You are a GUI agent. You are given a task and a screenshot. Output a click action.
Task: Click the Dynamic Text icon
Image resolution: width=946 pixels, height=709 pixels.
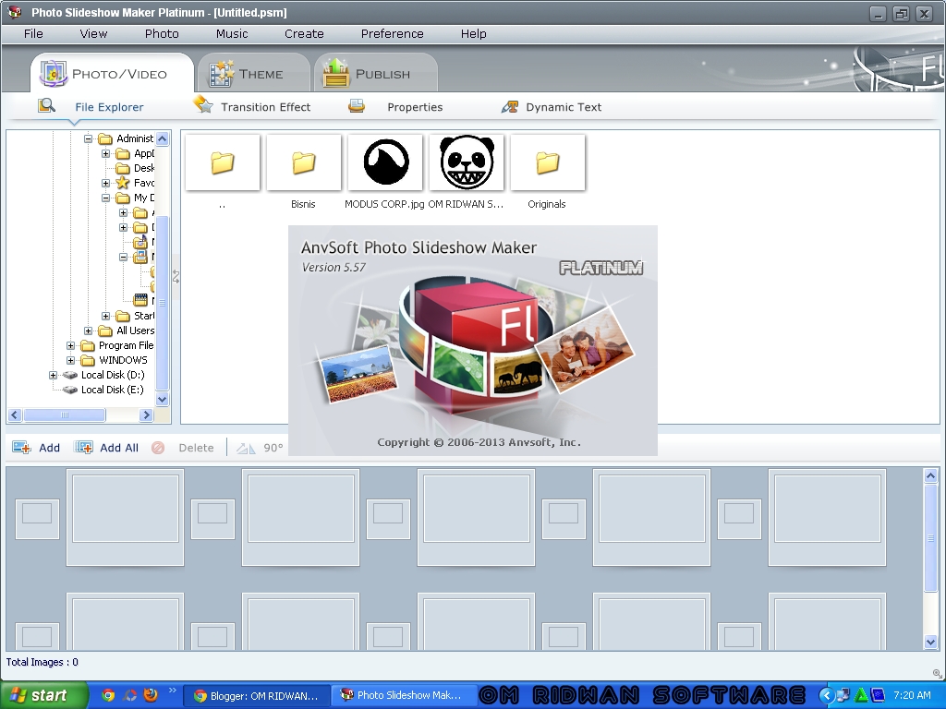pos(510,107)
